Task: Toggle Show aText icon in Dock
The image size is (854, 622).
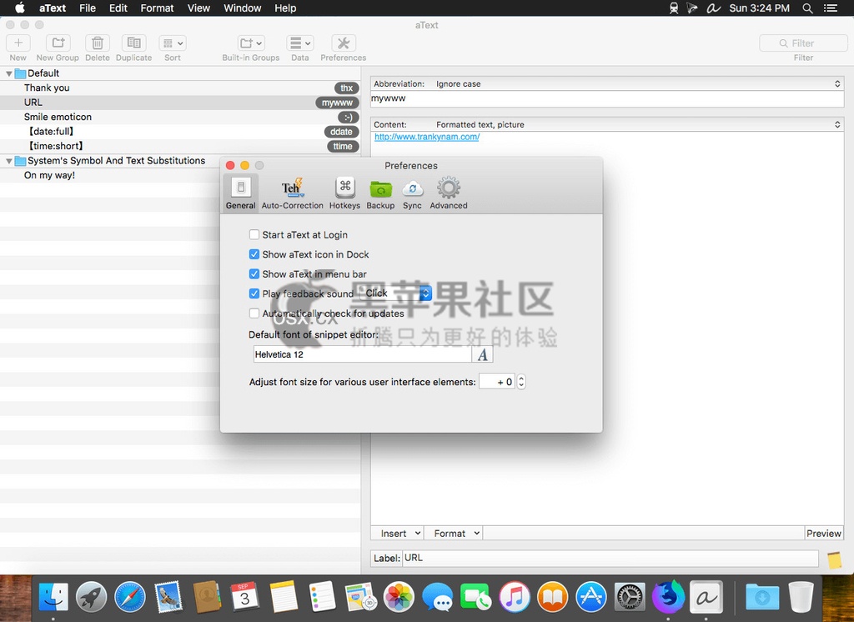Action: coord(254,254)
